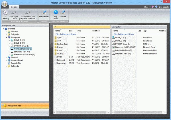Select Recycle Bin in Navigation Tree

click(16, 63)
